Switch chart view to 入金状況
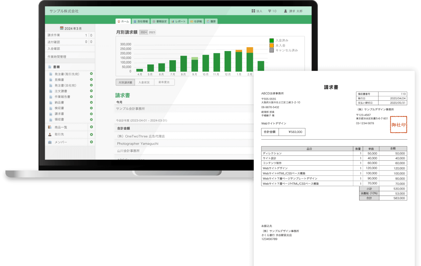This screenshot has height=266, width=421. (x=144, y=82)
